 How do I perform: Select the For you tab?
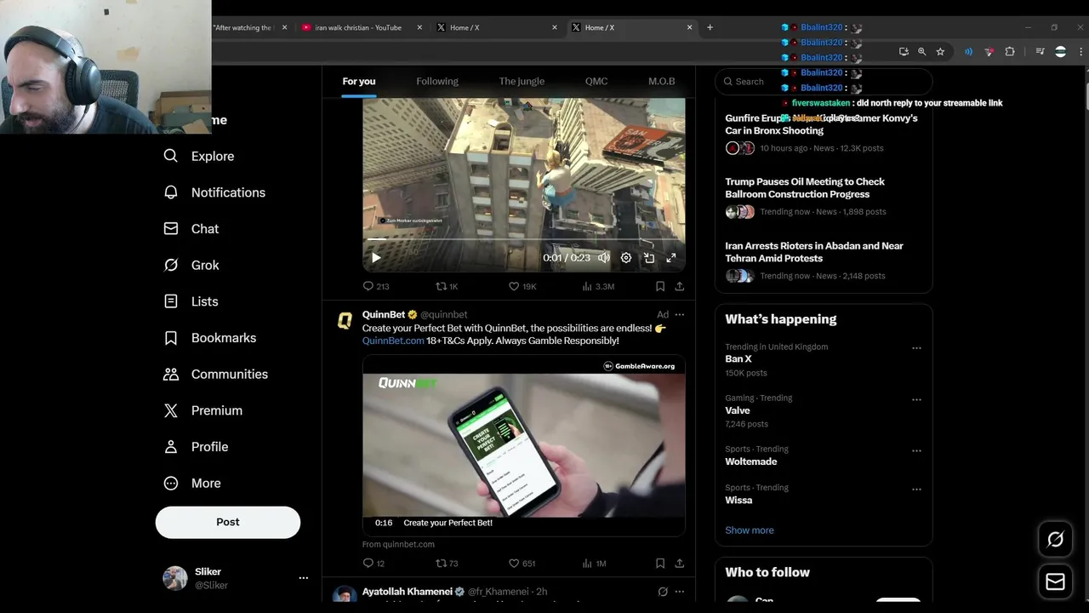coord(359,81)
